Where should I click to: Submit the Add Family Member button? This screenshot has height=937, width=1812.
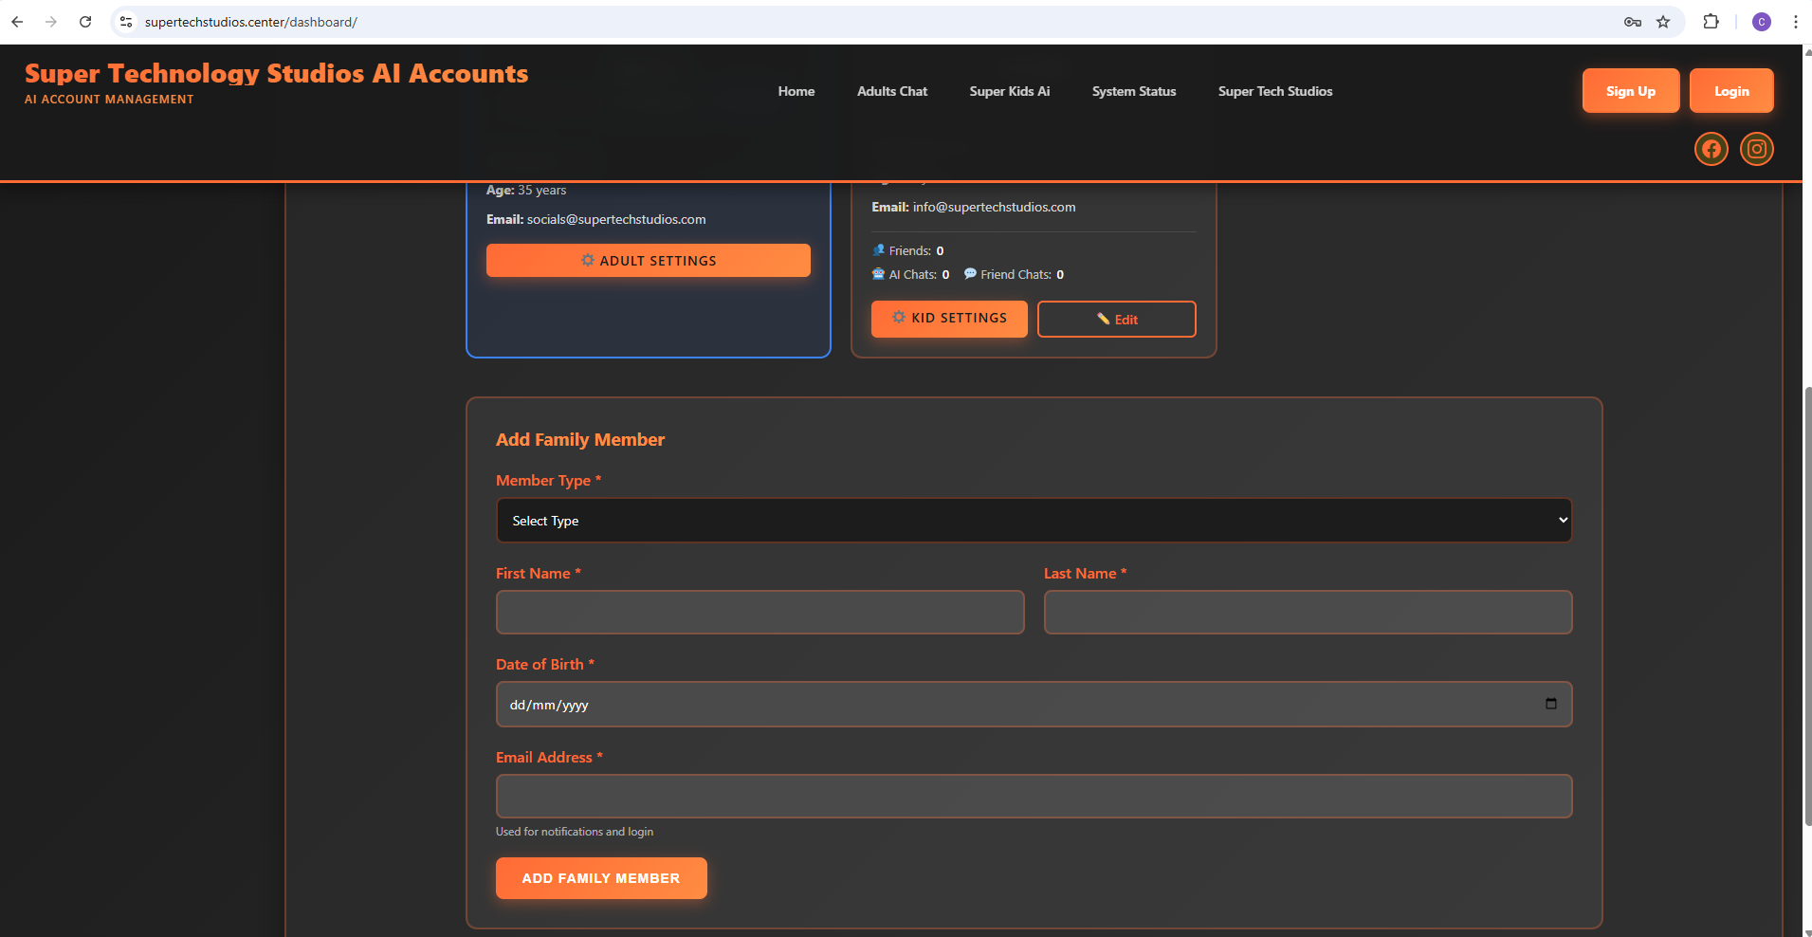coord(601,878)
